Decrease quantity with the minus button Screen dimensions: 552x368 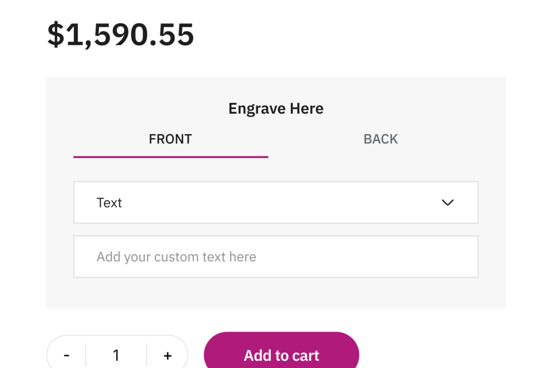[67, 355]
